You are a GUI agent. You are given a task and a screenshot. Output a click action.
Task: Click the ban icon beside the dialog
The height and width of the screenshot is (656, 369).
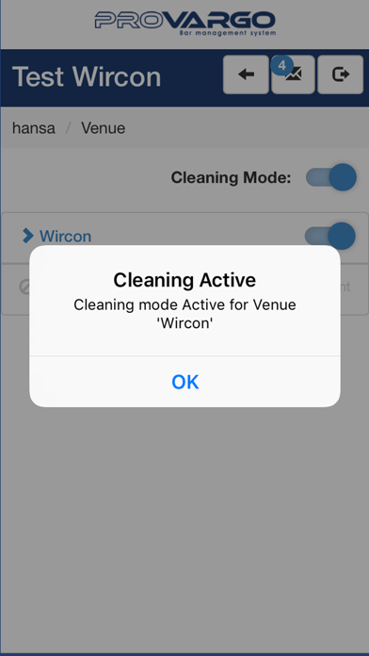(24, 287)
